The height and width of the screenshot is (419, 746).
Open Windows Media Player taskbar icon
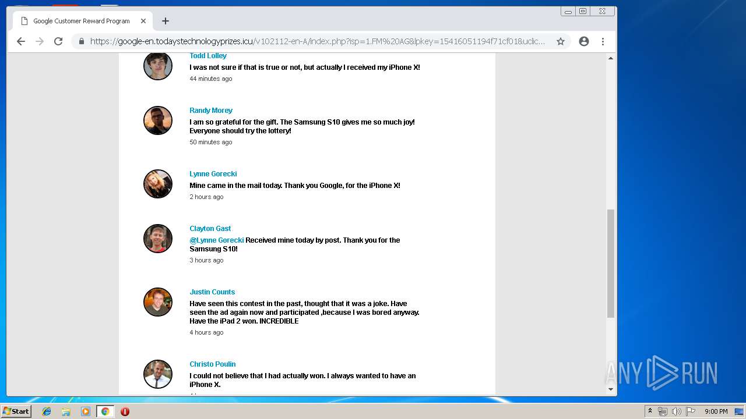point(86,411)
